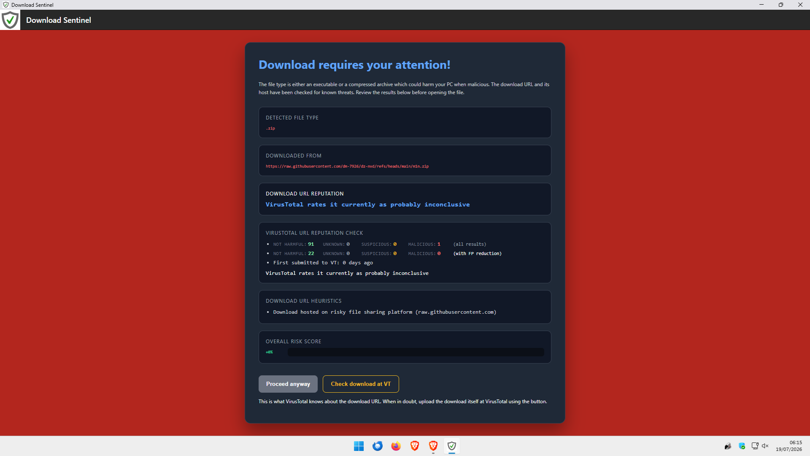Viewport: 810px width, 456px height.
Task: Click the blue bold VirusTotal rating under Download URL Reputation
Action: point(367,204)
